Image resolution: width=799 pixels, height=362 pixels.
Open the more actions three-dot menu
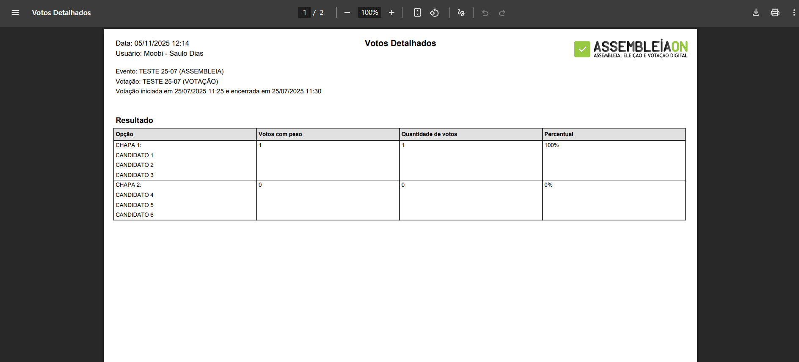pyautogui.click(x=793, y=13)
